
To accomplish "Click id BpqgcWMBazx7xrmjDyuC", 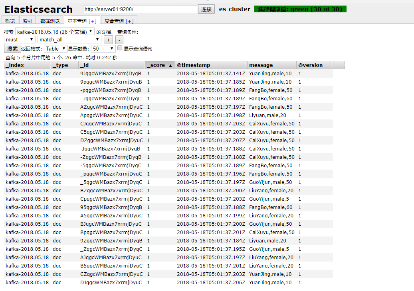I will coord(111,232).
